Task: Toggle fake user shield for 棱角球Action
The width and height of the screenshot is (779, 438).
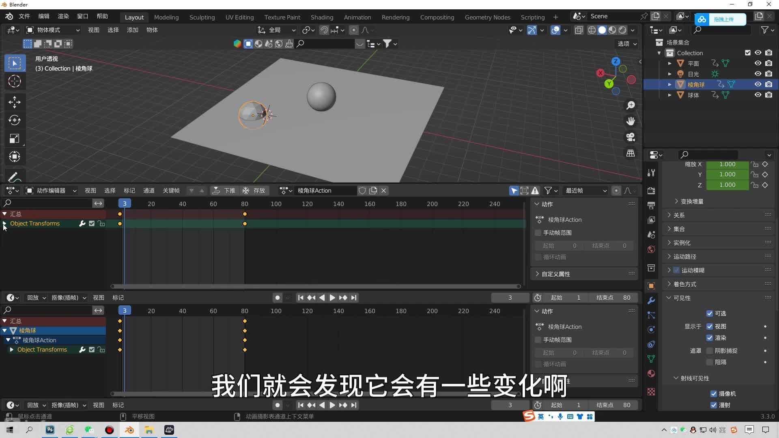Action: point(362,191)
